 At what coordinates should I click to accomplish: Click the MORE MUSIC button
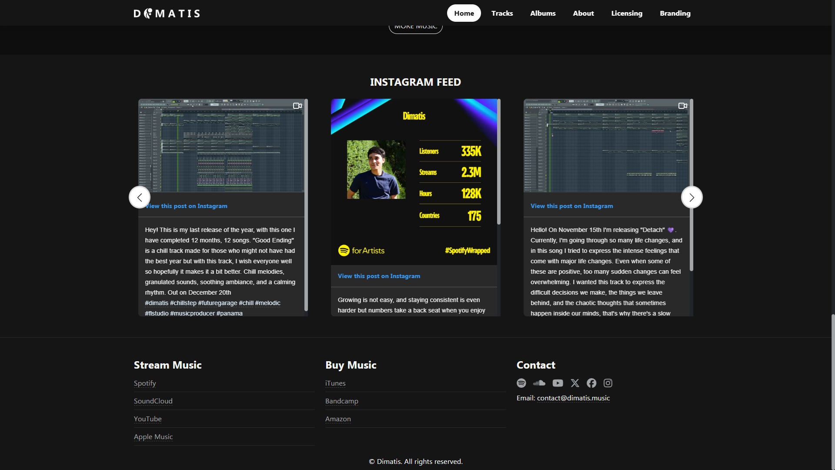[416, 27]
